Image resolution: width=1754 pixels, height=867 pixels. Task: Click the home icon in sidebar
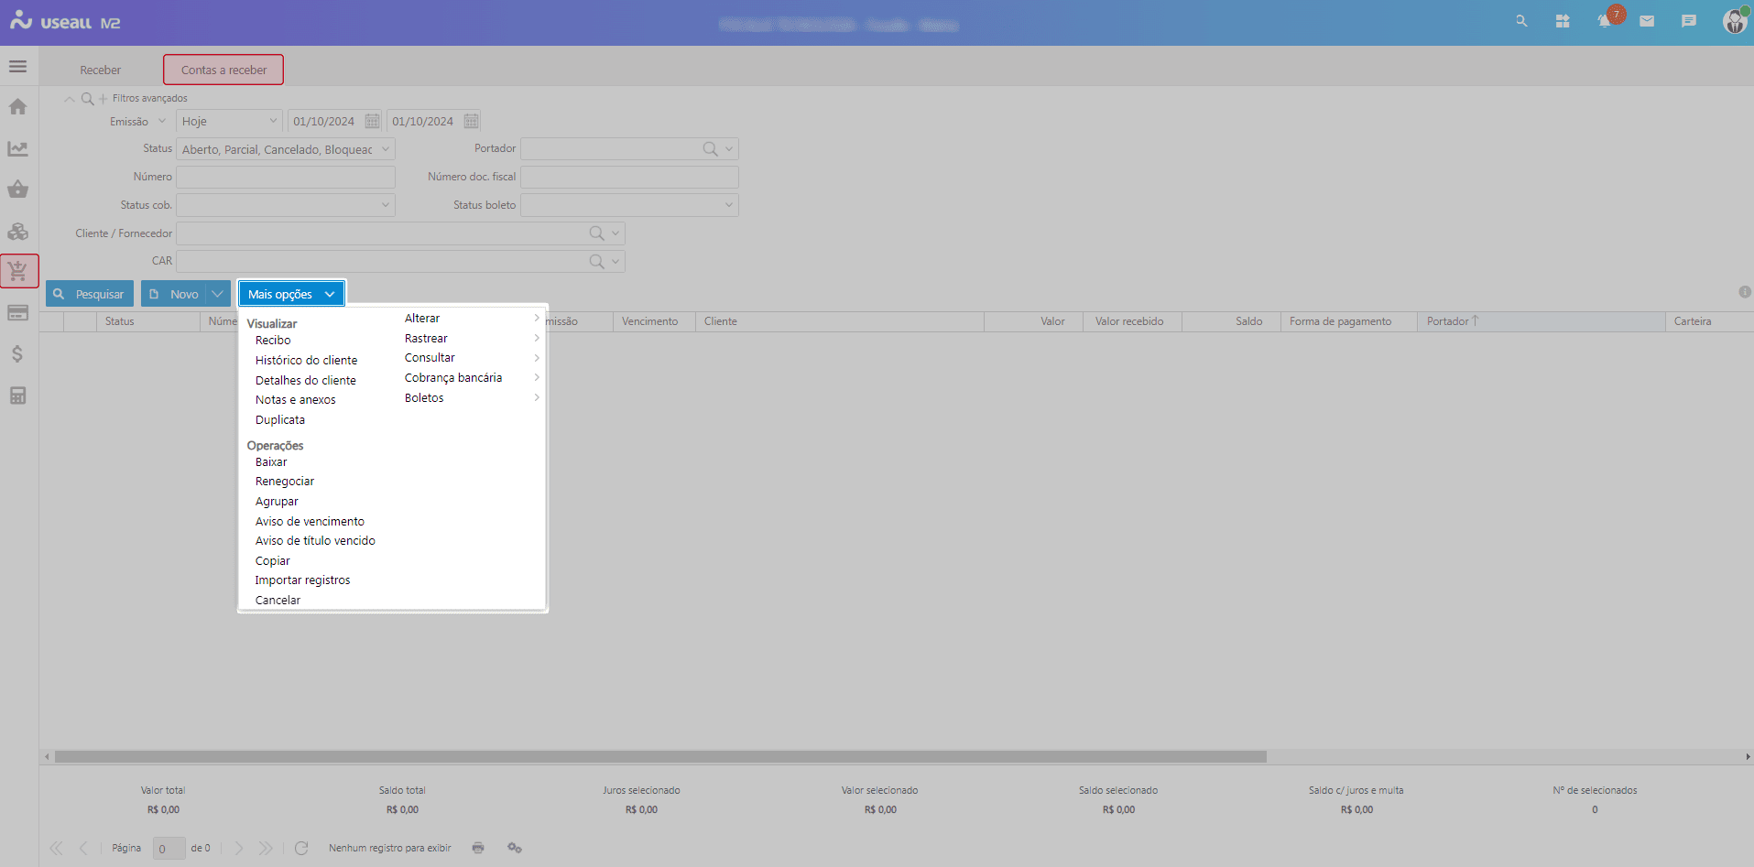click(17, 107)
